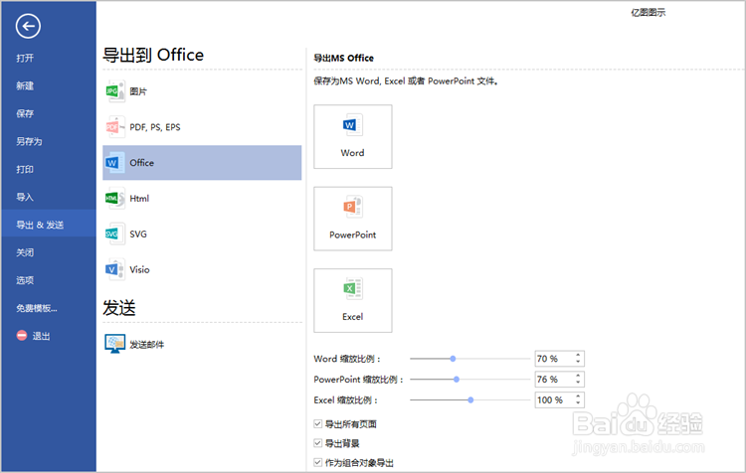Select 打印 in the left sidebar

pos(25,169)
